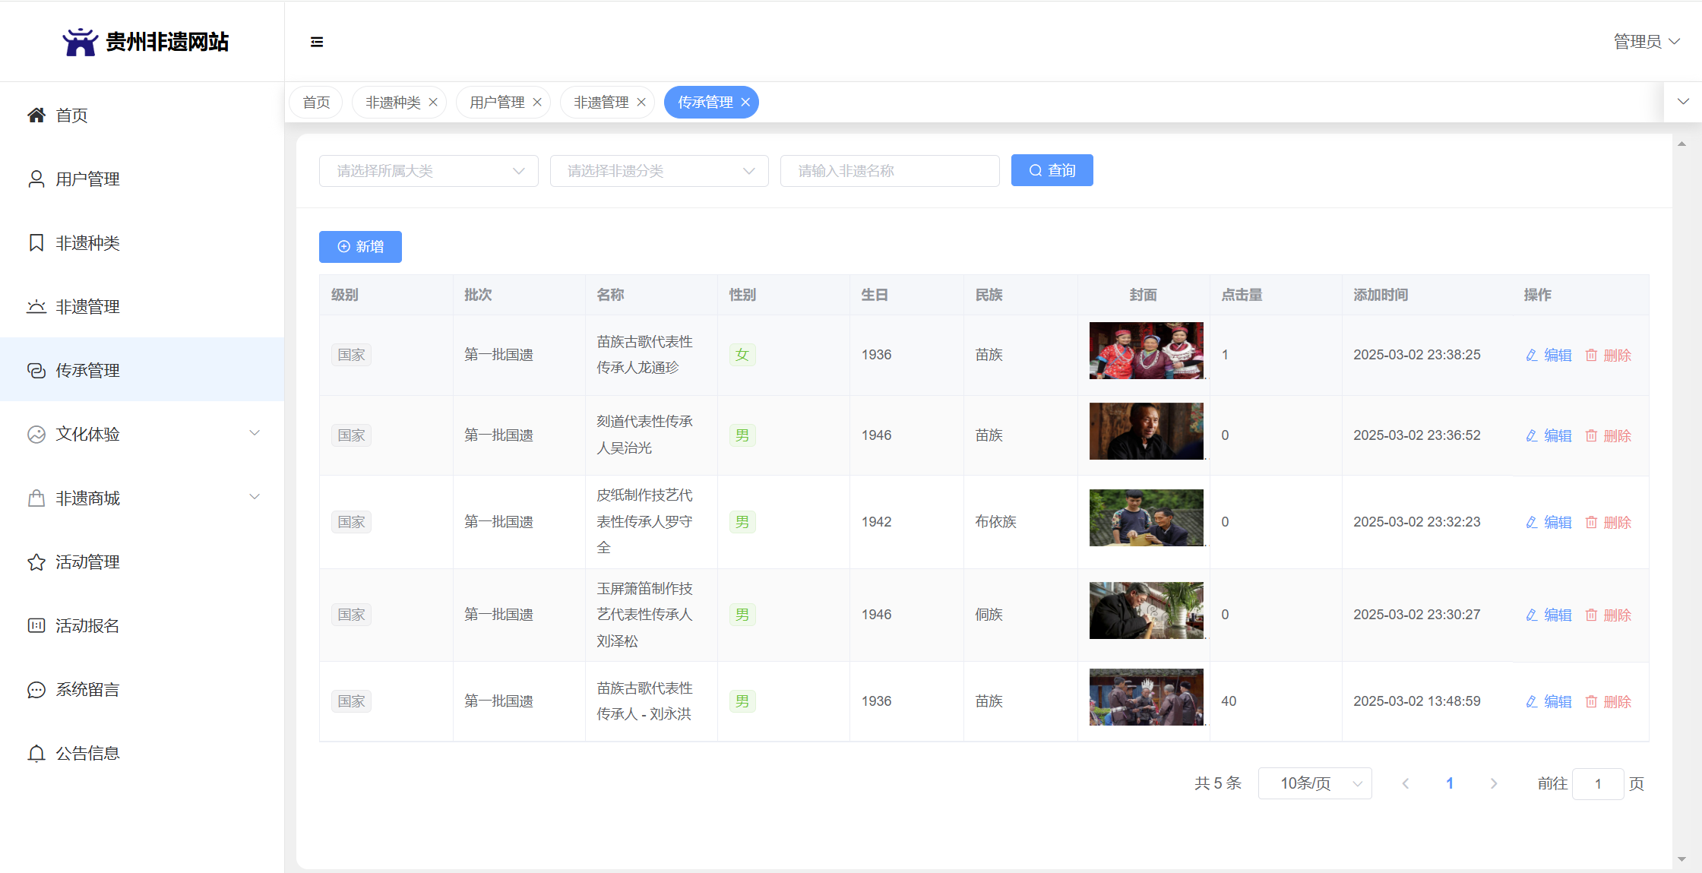Click the bookmark icon beside 非遗种类
This screenshot has height=873, width=1702.
(36, 242)
